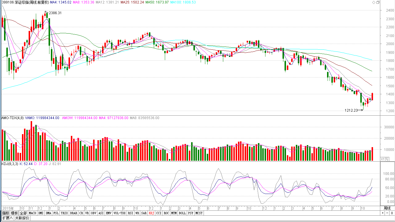
Task: Click the 2015年 label on time axis
Action: click(8, 208)
